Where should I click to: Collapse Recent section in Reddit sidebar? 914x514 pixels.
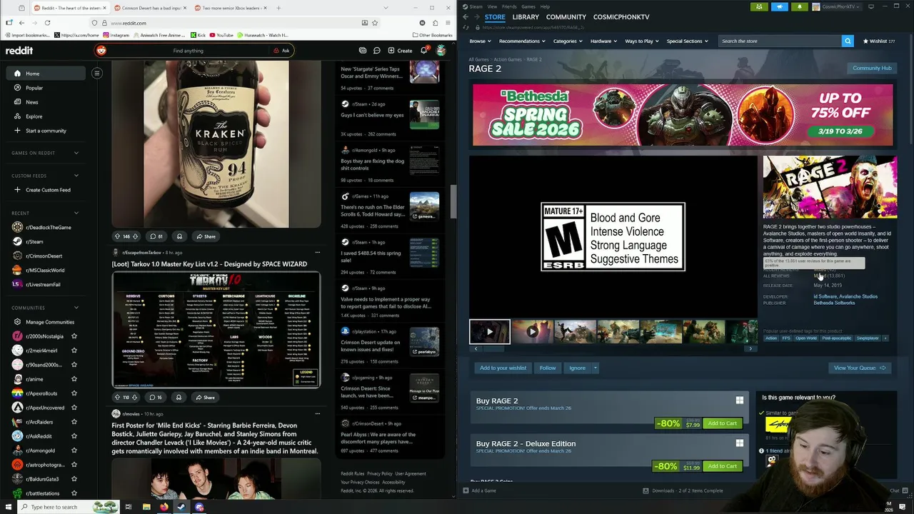76,213
